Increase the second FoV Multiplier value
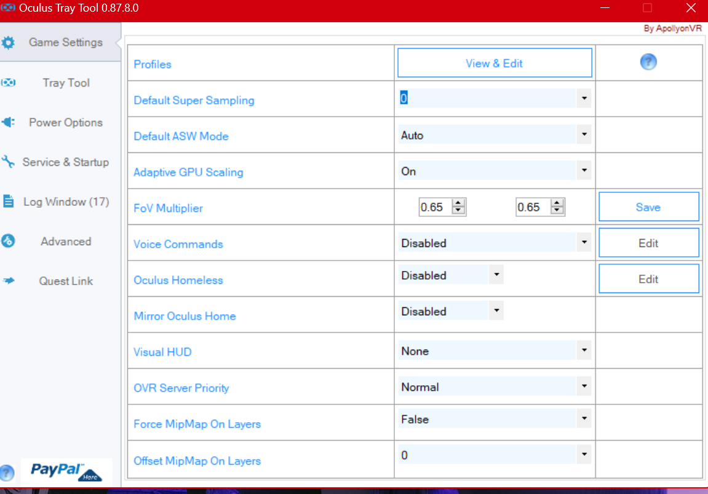 click(557, 203)
